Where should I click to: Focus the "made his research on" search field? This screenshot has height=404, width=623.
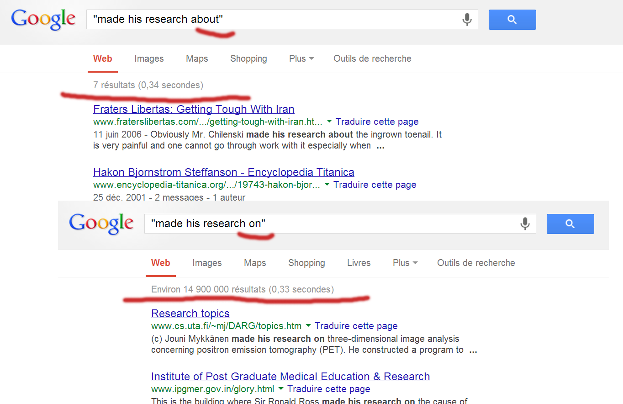pos(340,223)
